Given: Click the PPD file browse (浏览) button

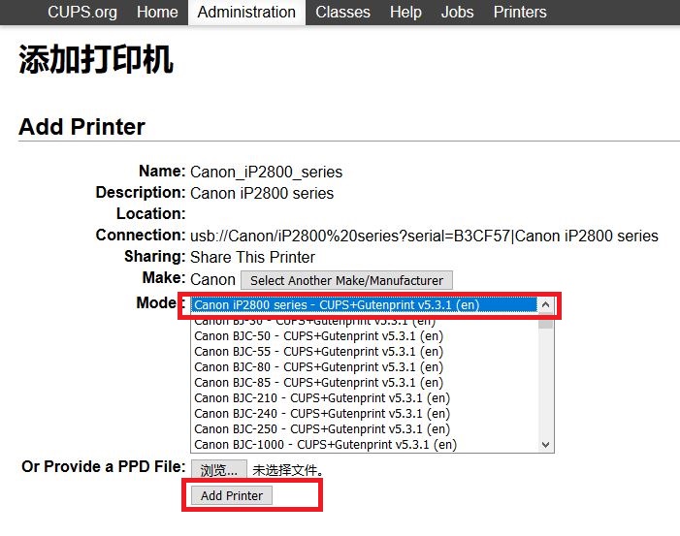Looking at the screenshot, I should [219, 469].
